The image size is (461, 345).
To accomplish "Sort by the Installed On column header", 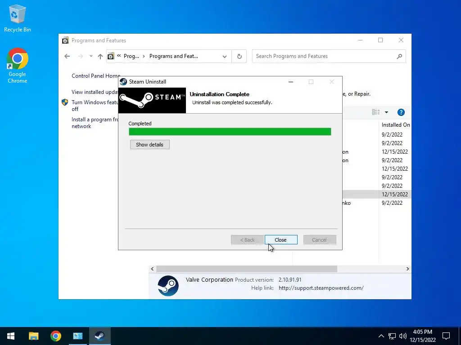I will click(x=395, y=125).
